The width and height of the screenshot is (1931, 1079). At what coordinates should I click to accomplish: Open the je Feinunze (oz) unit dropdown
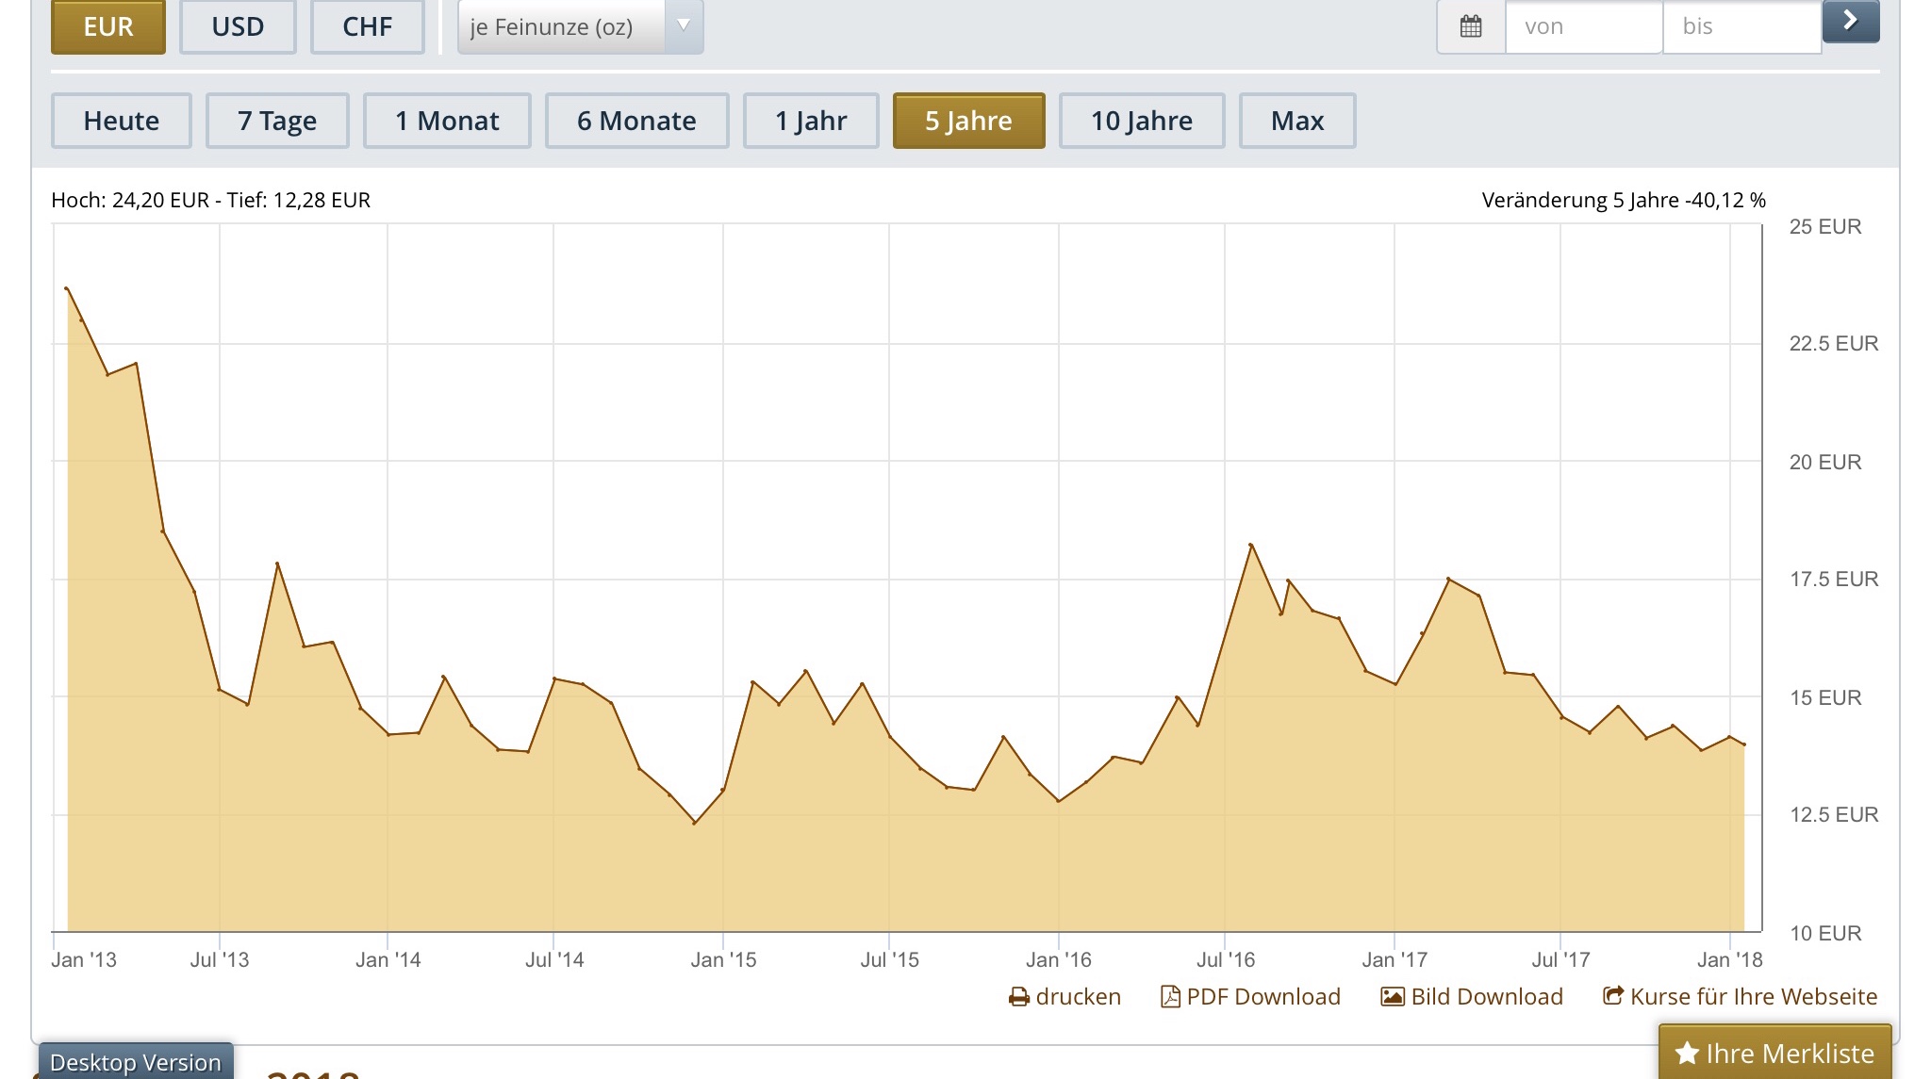point(562,26)
